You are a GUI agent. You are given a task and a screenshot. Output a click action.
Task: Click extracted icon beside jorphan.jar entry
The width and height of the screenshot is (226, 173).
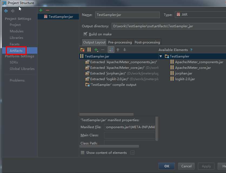pos(87,73)
